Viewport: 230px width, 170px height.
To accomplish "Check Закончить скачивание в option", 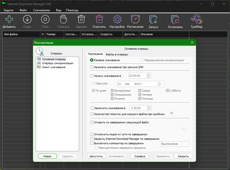I will click(x=92, y=108).
